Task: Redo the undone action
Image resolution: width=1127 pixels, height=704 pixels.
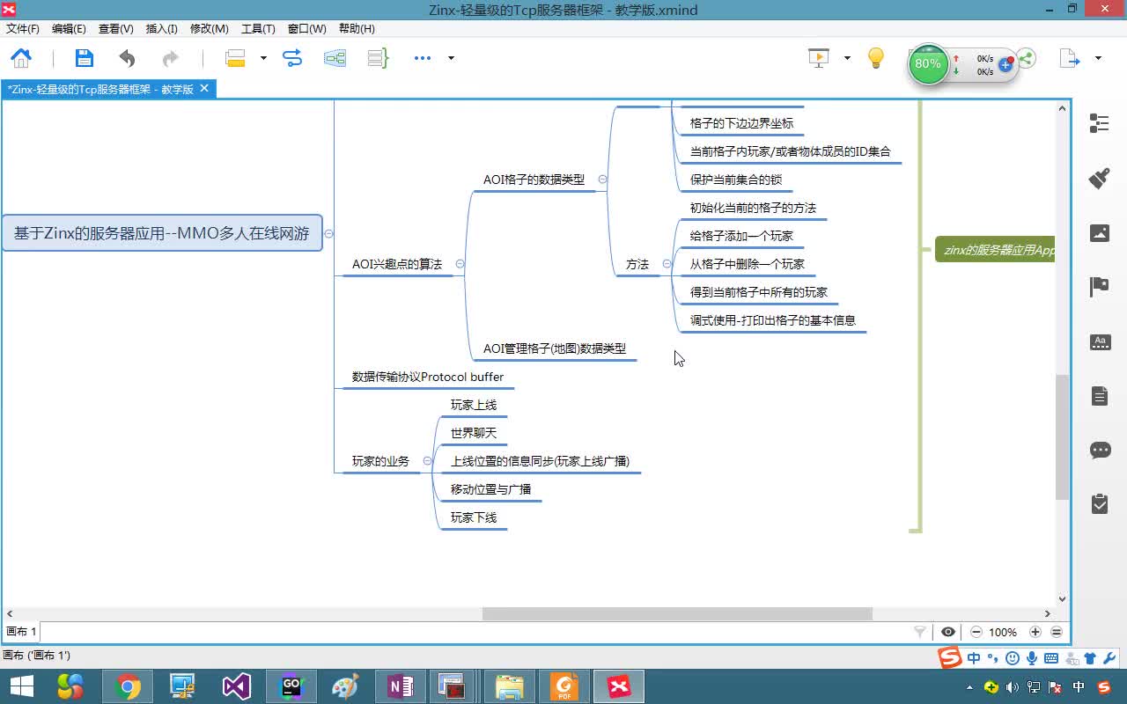Action: click(x=170, y=58)
